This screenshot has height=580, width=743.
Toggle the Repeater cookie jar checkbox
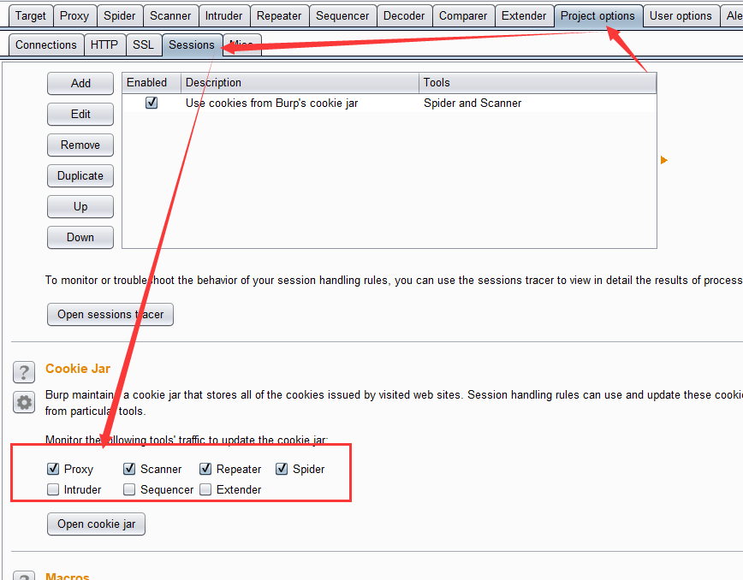205,469
